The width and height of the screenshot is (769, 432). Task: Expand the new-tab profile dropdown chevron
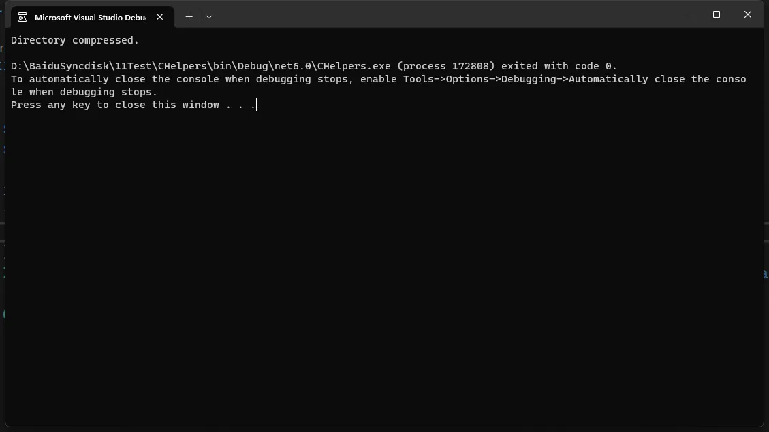pyautogui.click(x=209, y=16)
